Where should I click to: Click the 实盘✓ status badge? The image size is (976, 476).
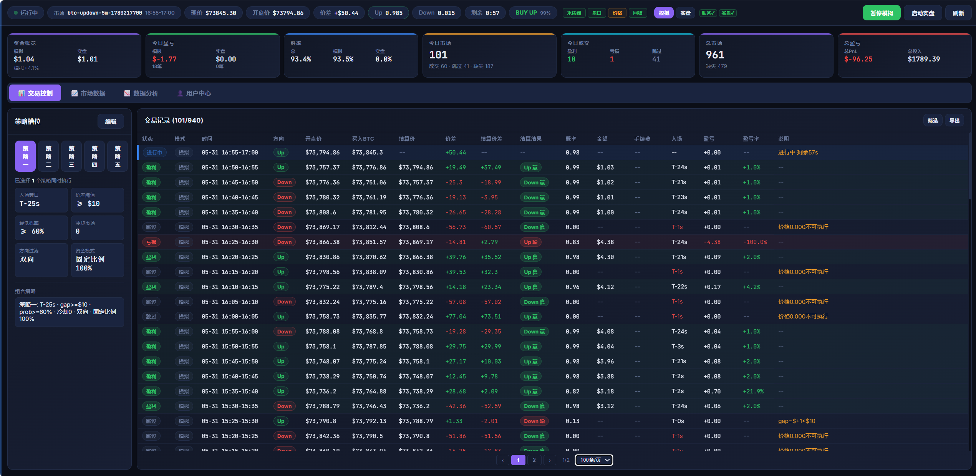click(727, 13)
